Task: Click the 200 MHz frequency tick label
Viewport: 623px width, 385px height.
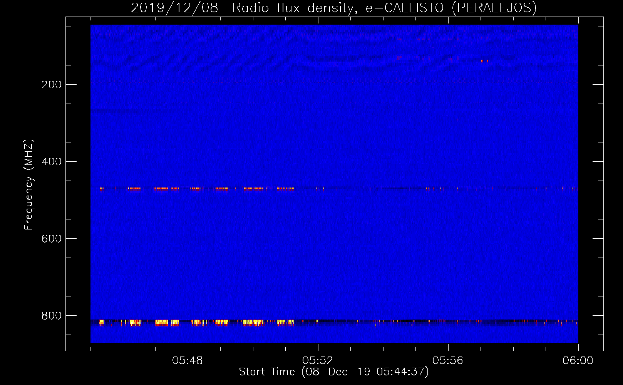Action: pos(52,85)
